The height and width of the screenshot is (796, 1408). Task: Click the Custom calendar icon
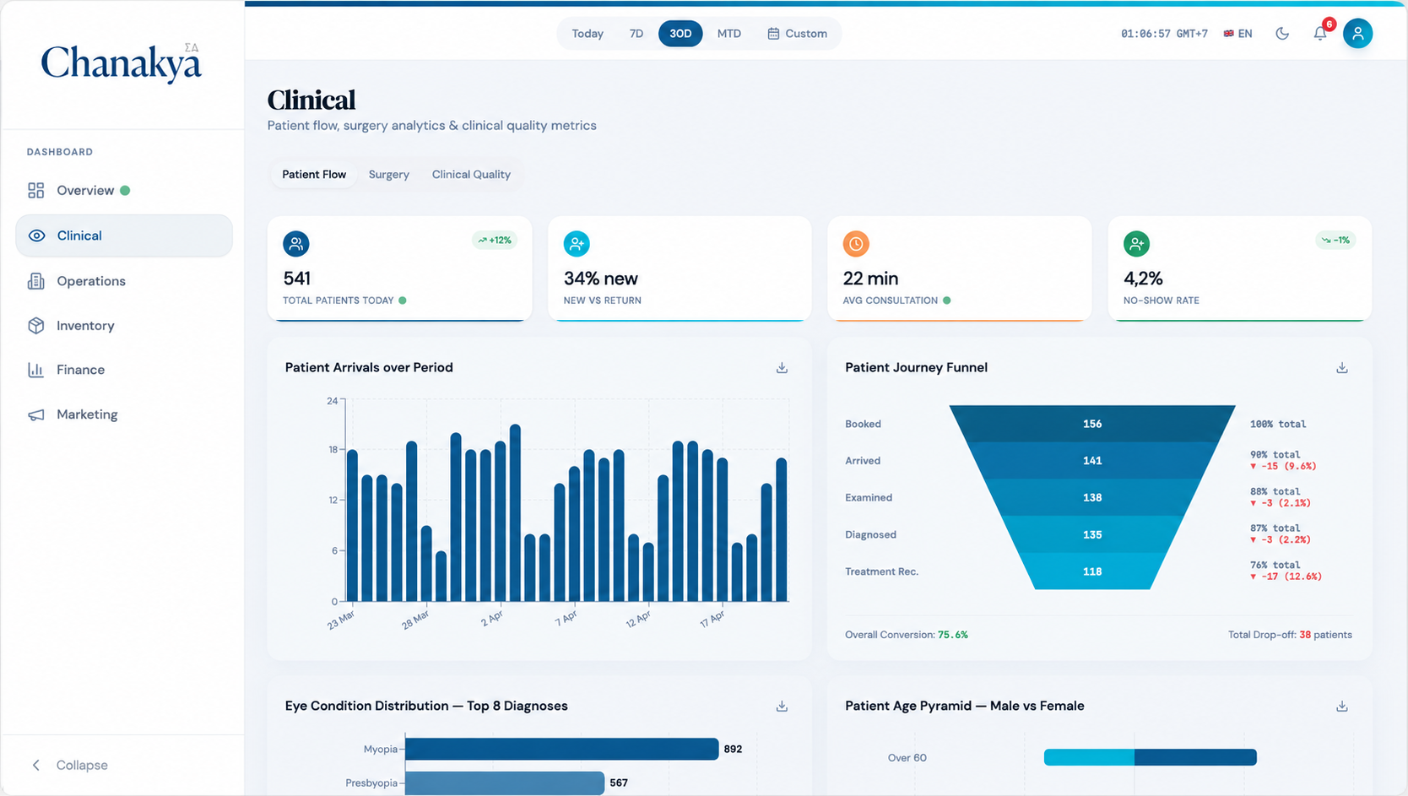773,34
